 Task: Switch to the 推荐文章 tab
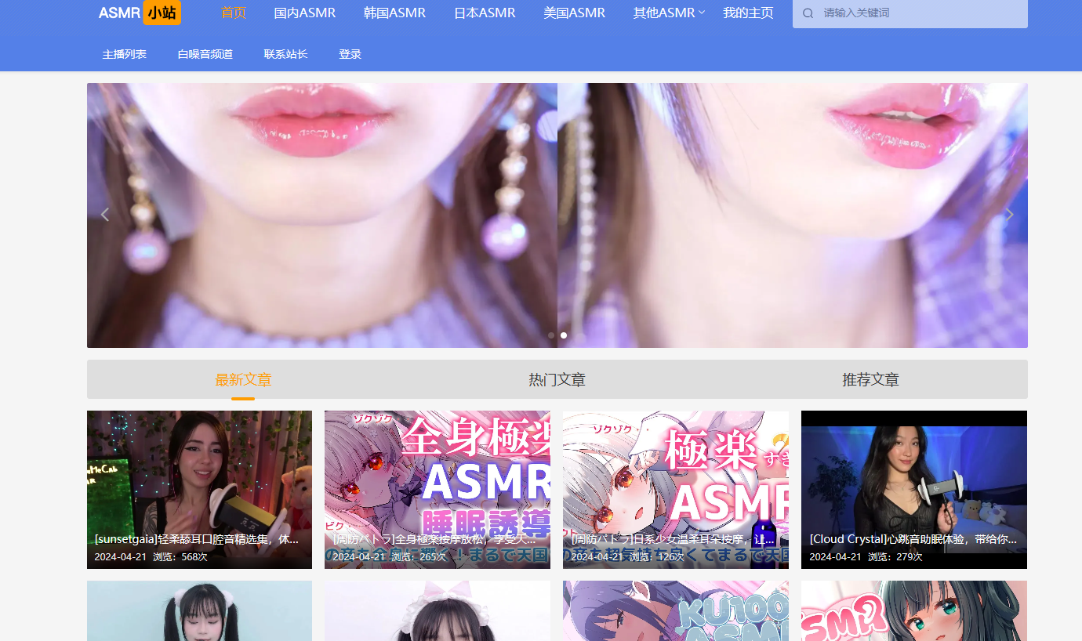[x=870, y=380]
